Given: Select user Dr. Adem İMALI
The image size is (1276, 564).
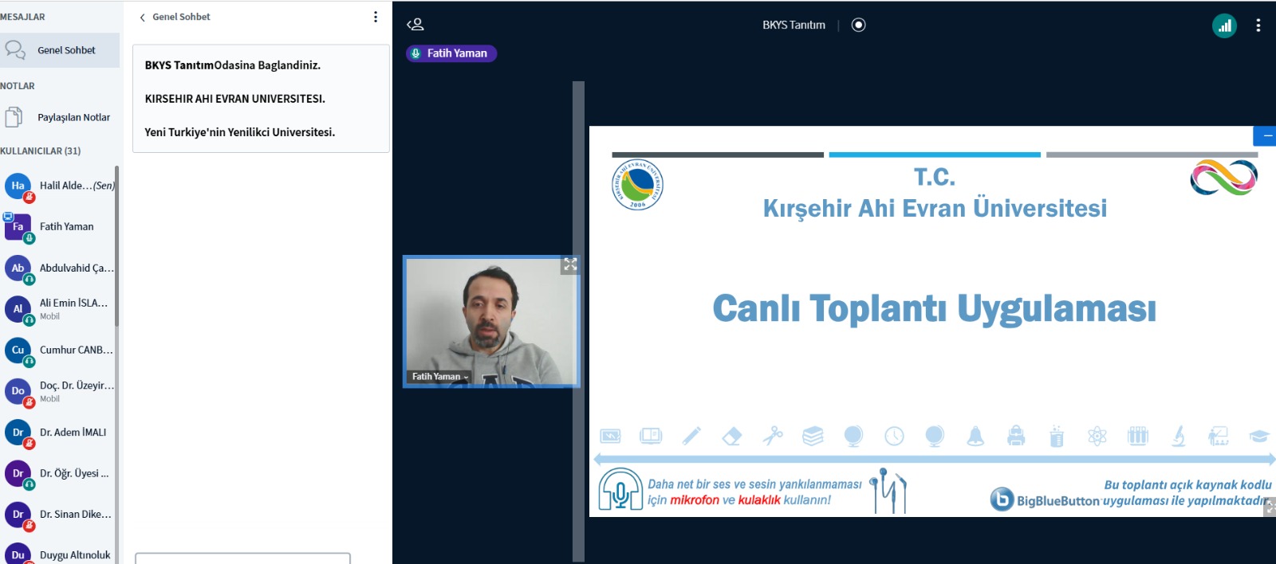Looking at the screenshot, I should (58, 433).
